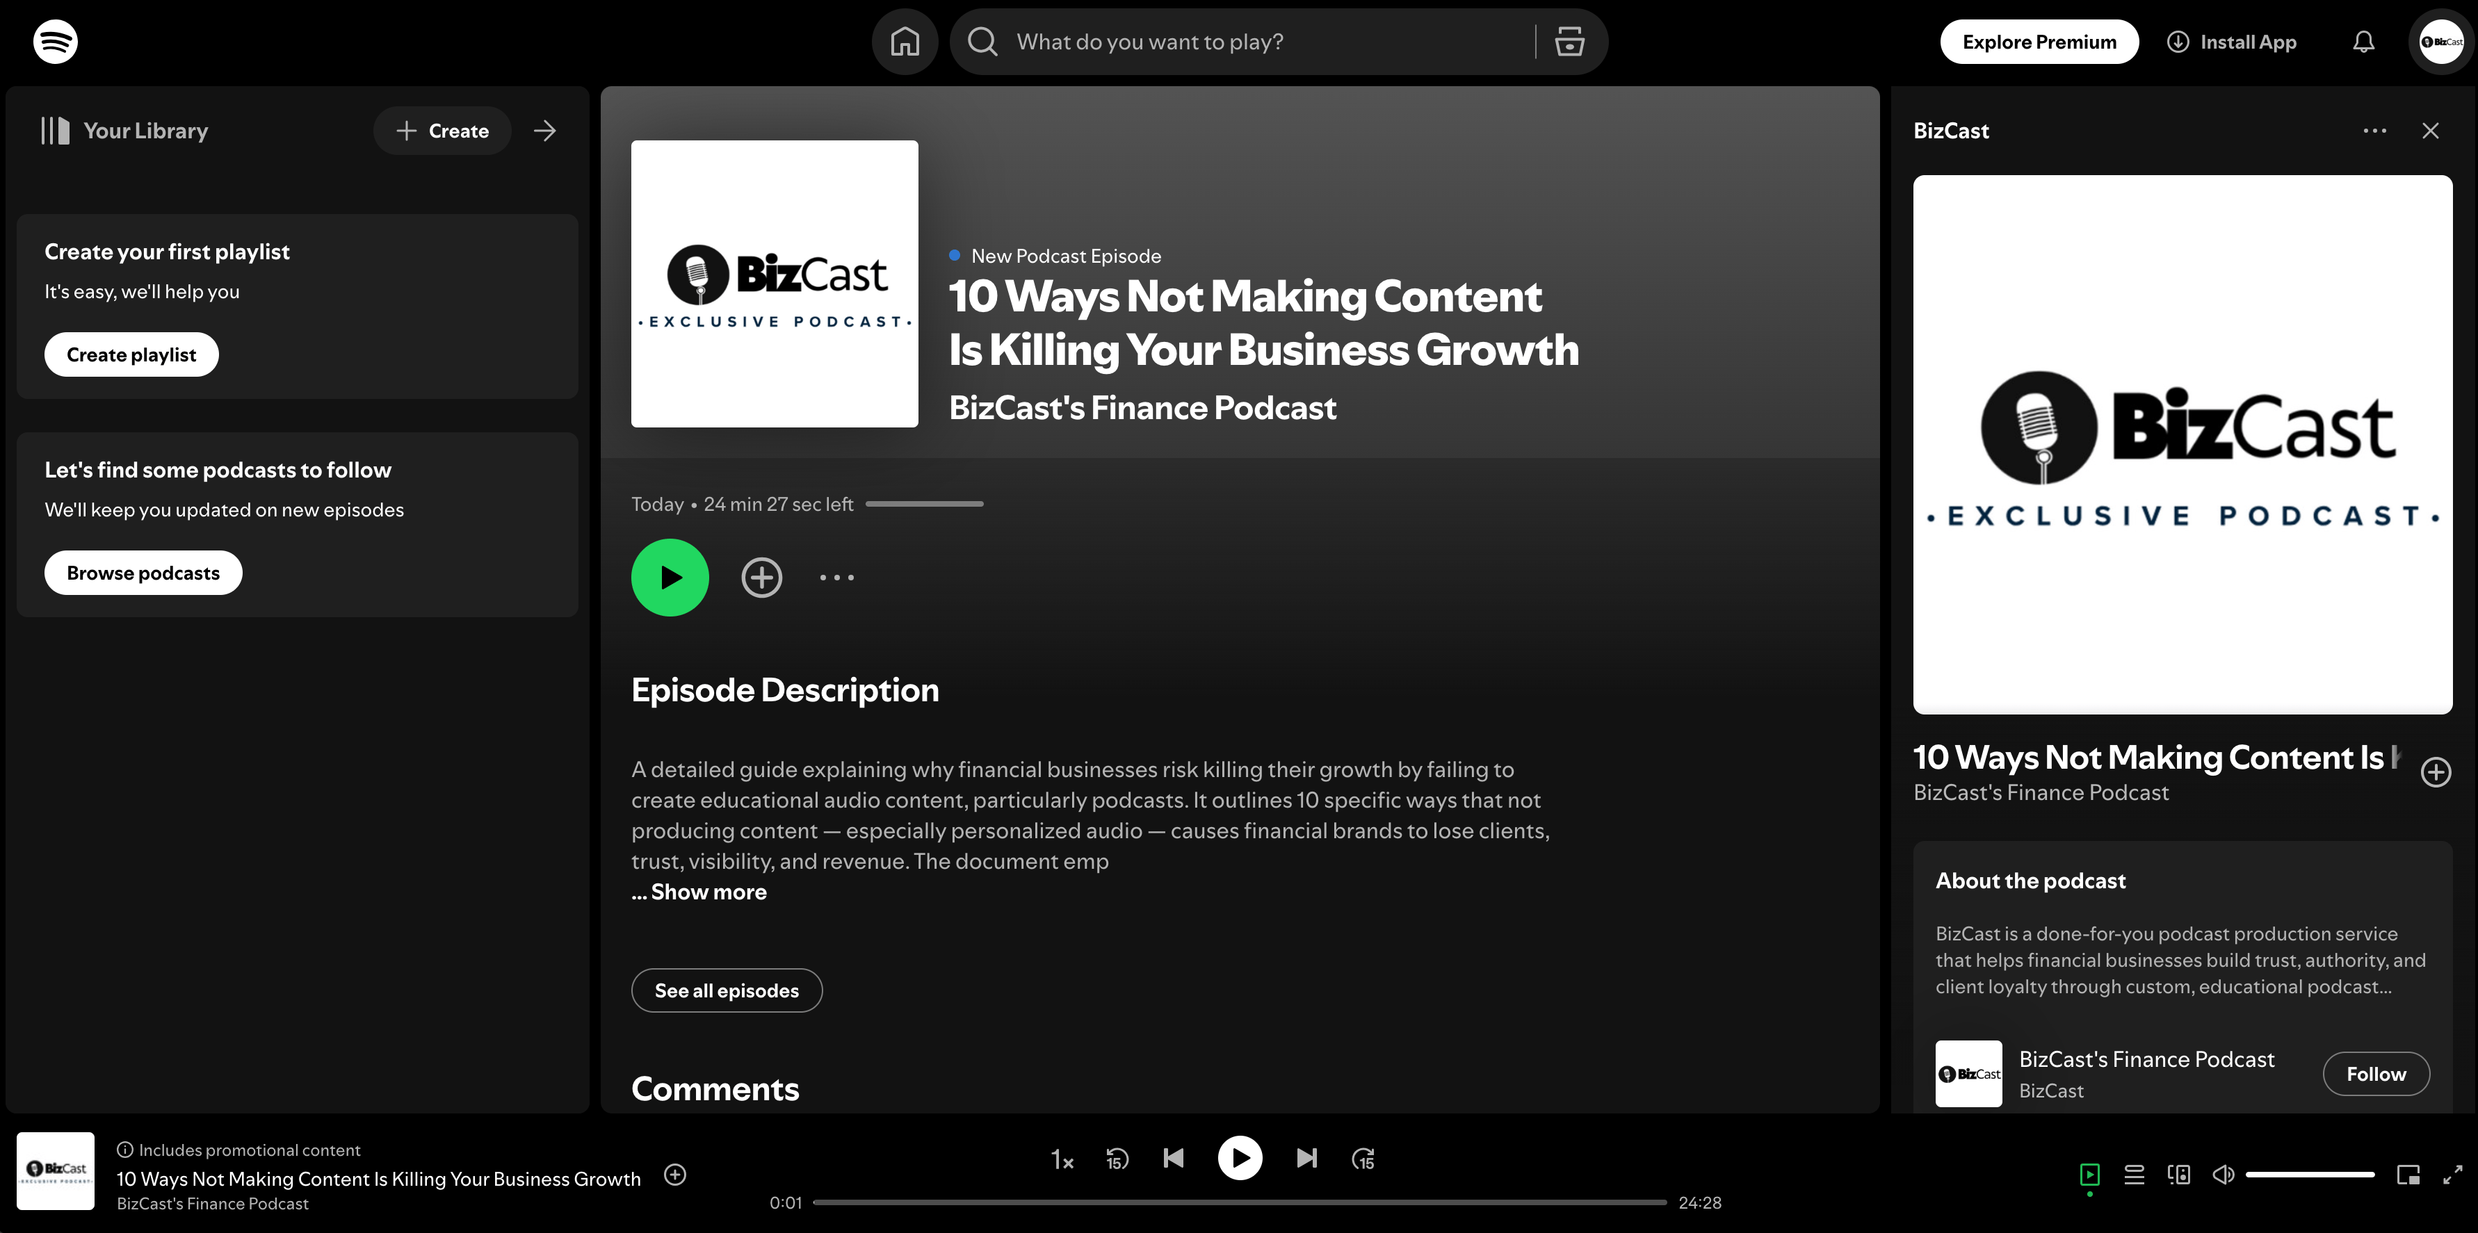Click the now-playing thumbnail in player bar

[x=55, y=1170]
